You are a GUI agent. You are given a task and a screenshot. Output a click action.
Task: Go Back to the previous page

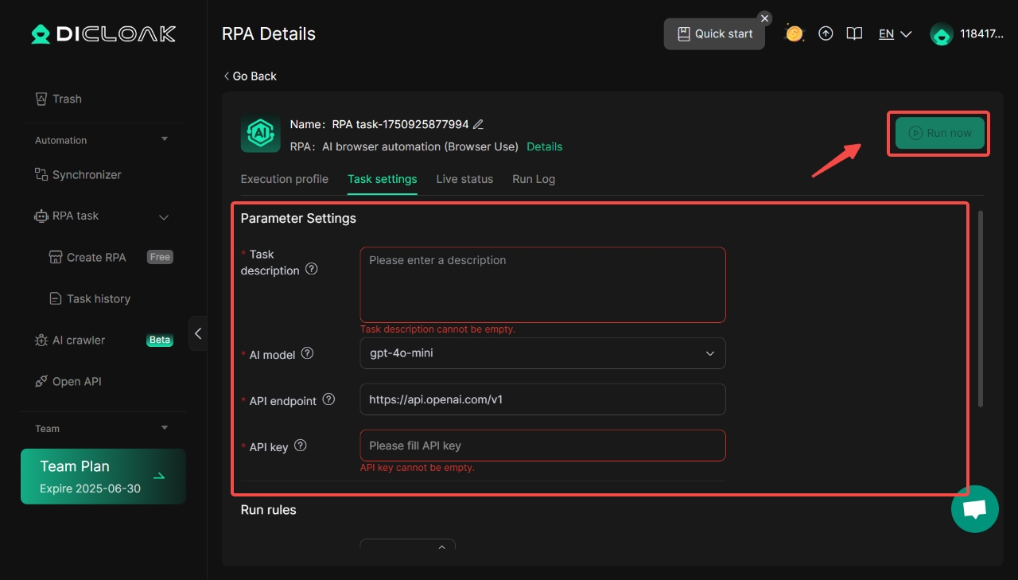[251, 76]
